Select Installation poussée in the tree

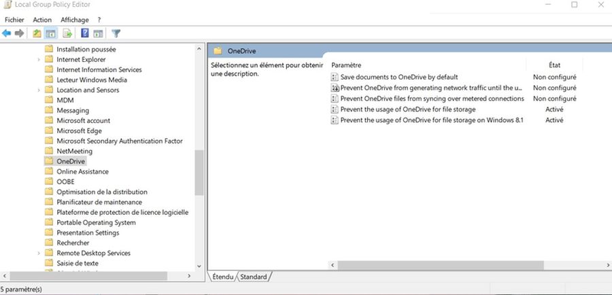86,49
